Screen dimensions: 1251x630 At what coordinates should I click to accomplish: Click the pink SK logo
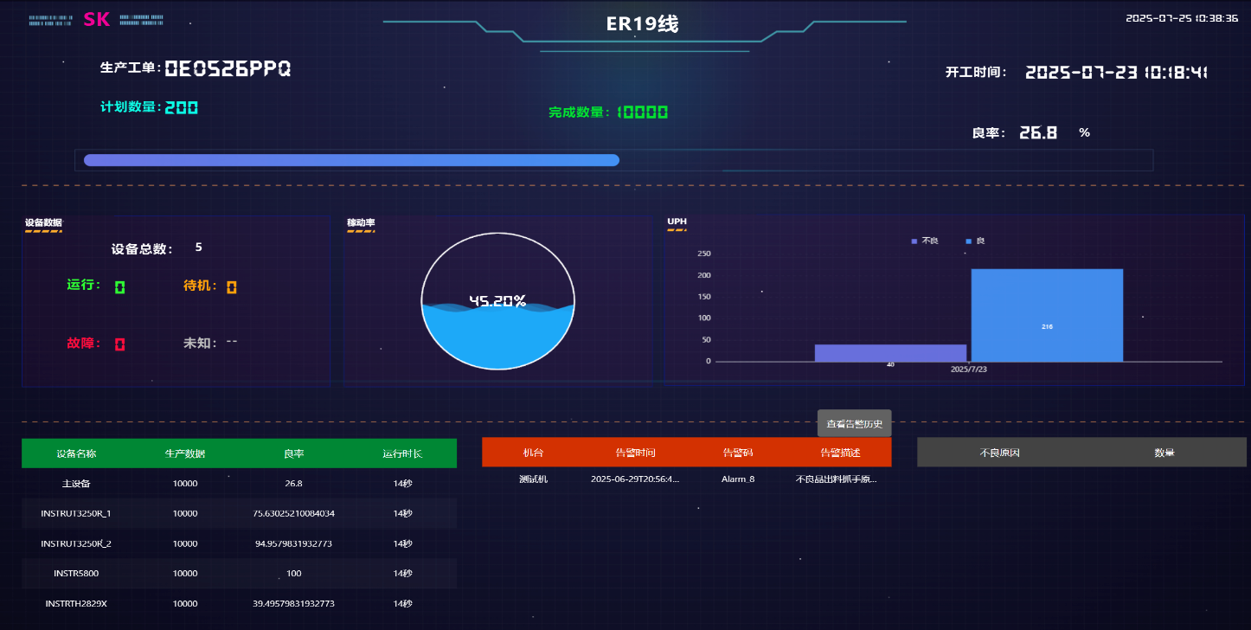coord(96,19)
